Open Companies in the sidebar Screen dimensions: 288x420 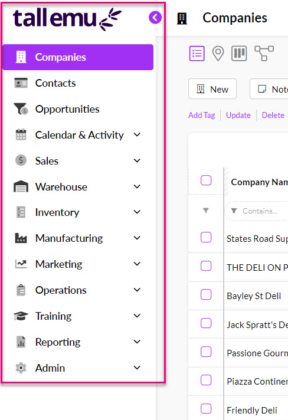[x=78, y=57]
